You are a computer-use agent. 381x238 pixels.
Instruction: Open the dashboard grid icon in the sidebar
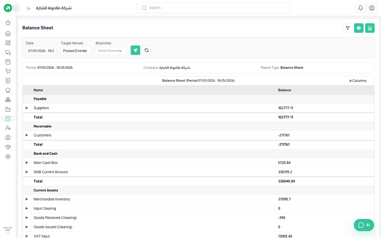click(x=8, y=43)
